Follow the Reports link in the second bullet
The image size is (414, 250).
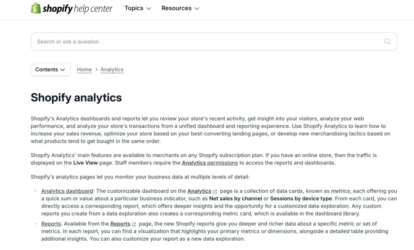51,223
